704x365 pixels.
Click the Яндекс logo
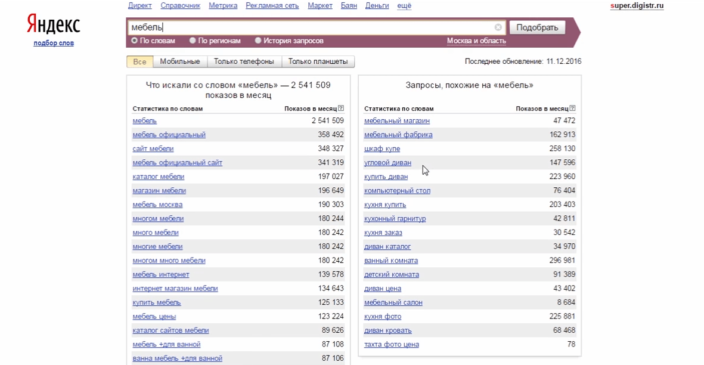(53, 25)
